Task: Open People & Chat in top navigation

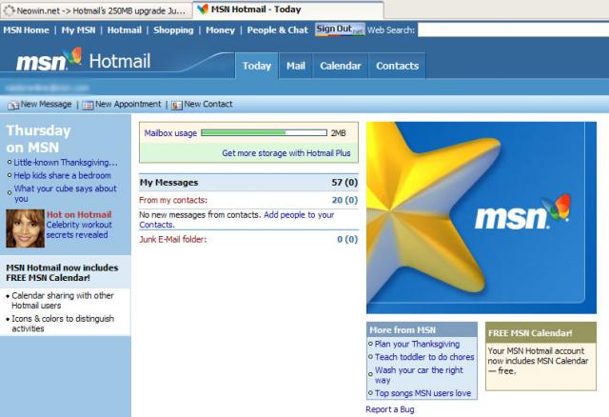Action: (x=277, y=30)
